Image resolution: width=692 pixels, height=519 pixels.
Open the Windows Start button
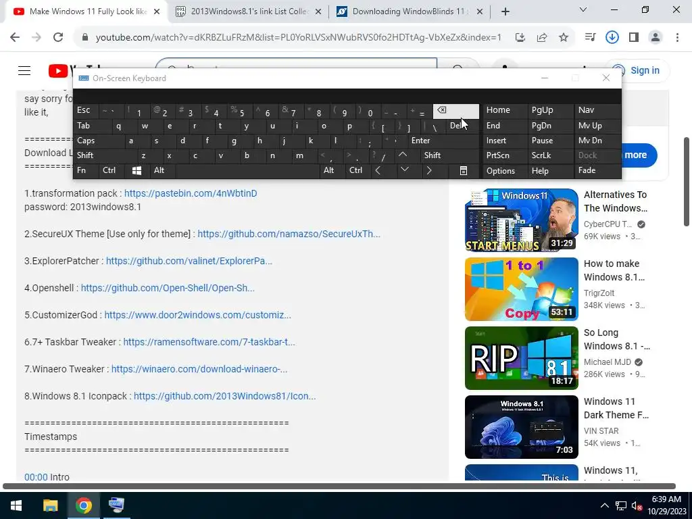[16, 505]
